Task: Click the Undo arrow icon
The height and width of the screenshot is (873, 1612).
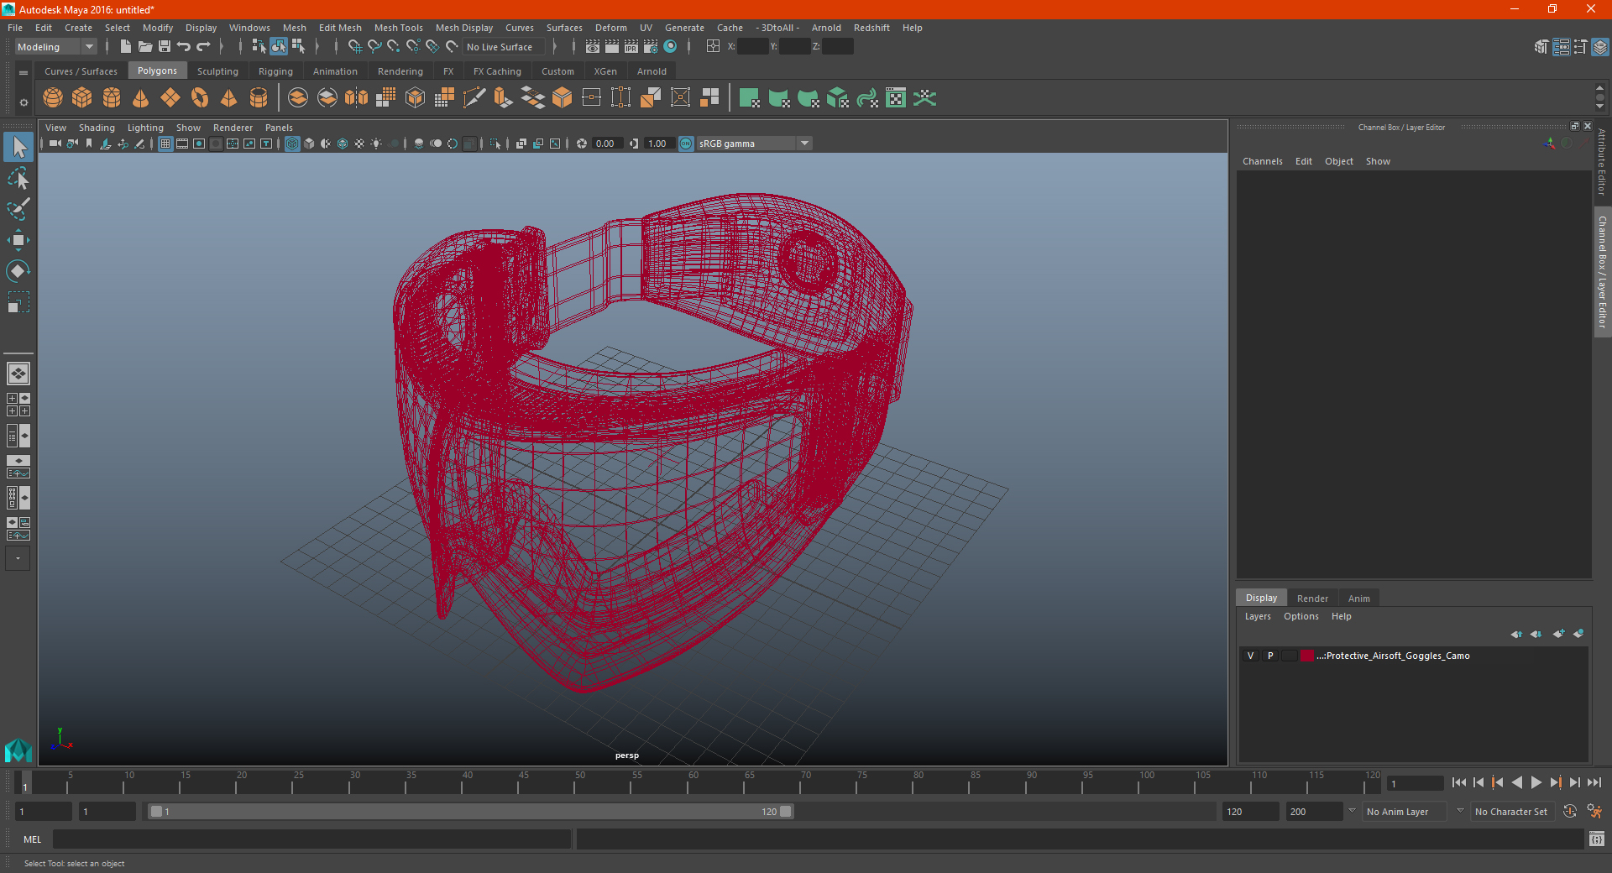Action: tap(184, 47)
